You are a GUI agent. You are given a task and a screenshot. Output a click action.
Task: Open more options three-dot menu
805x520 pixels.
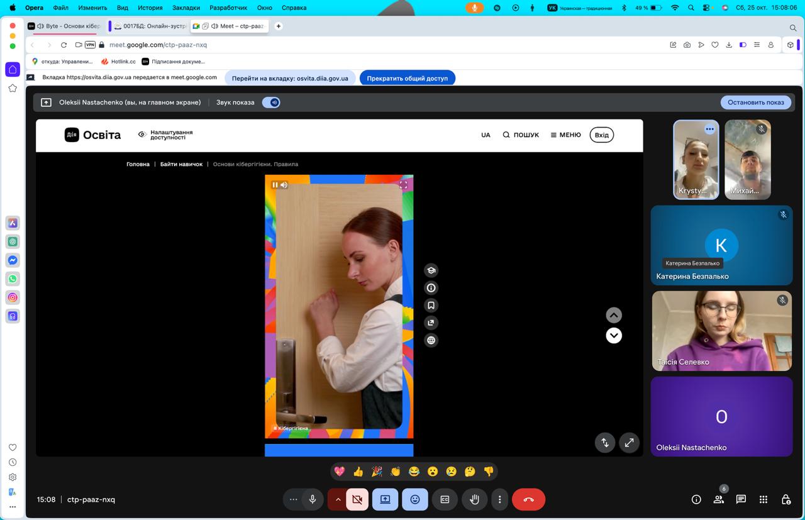coord(499,499)
